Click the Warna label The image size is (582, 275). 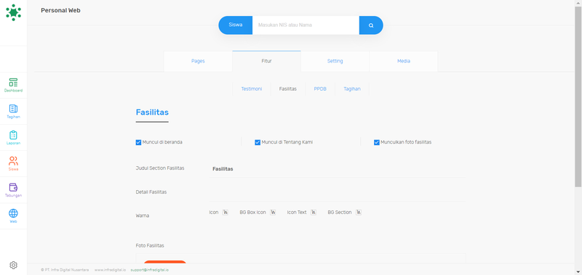(x=143, y=216)
